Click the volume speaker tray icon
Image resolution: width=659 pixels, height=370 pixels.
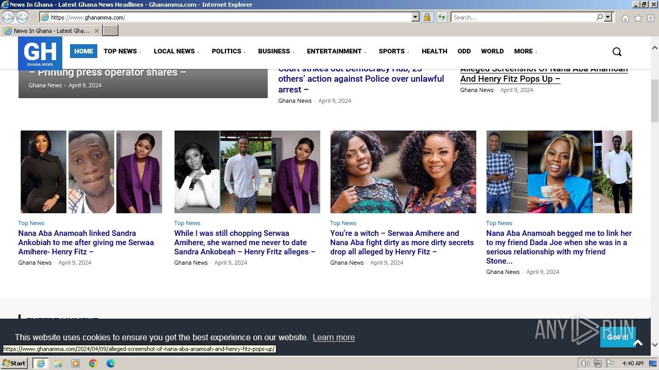click(585, 363)
